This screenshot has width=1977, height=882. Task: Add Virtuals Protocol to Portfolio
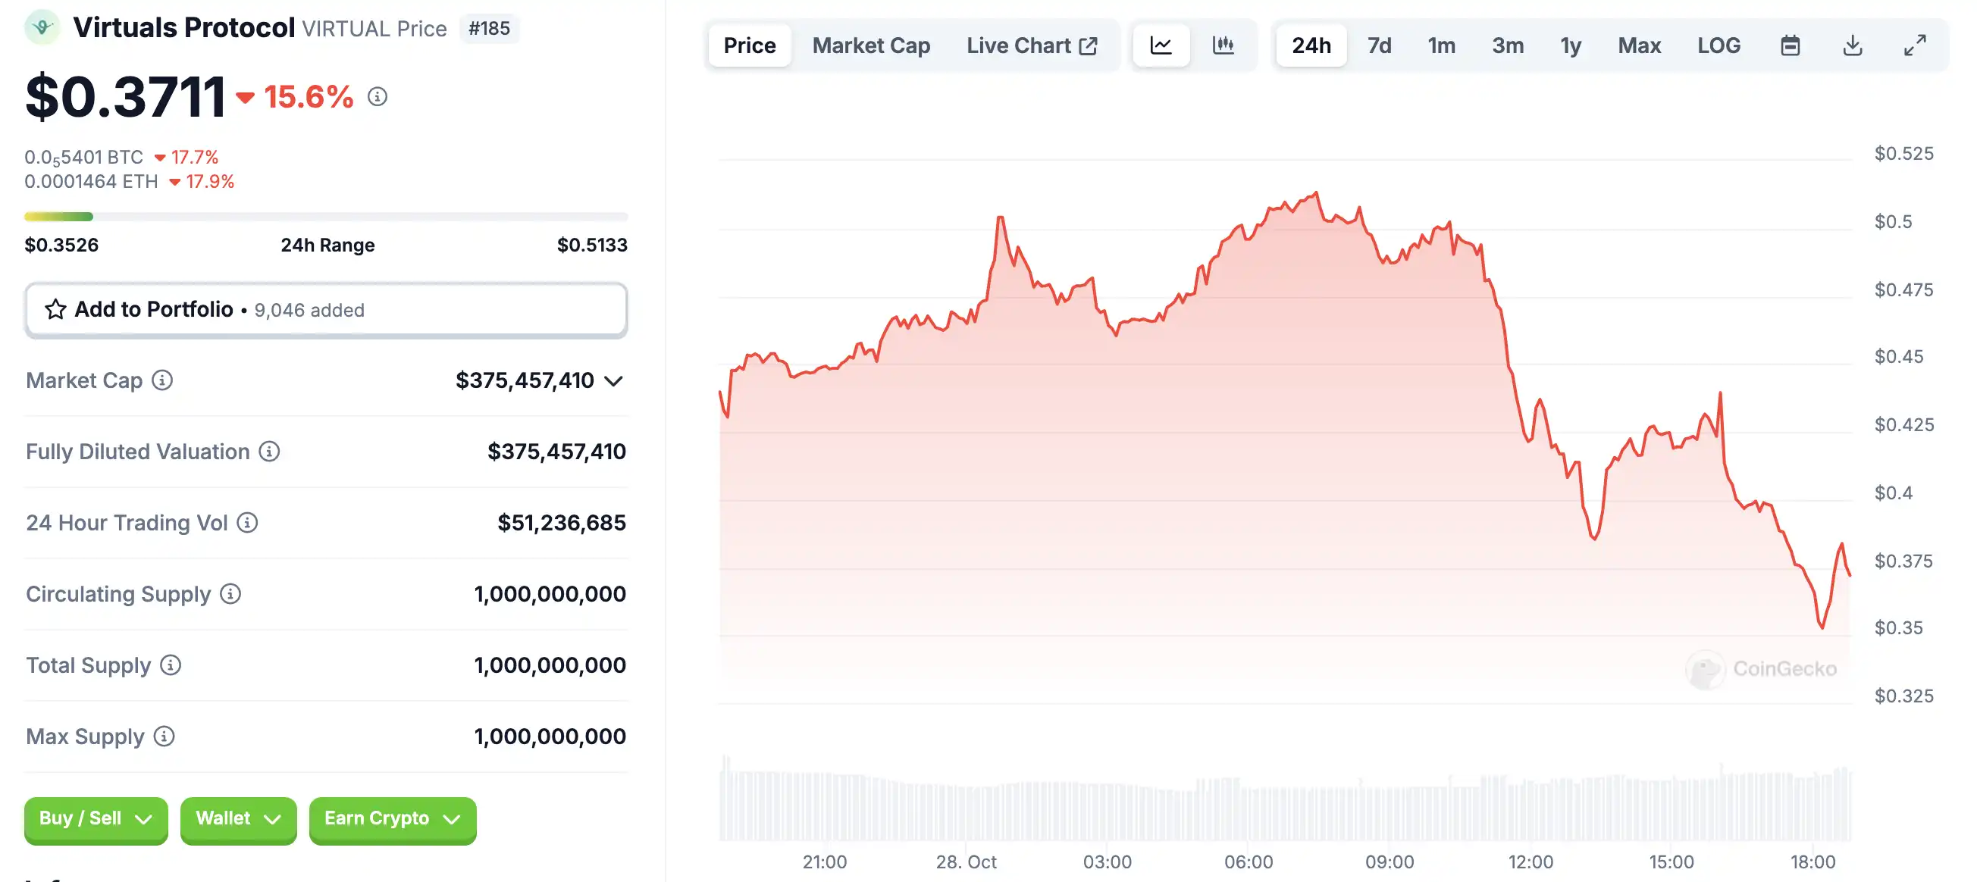(326, 310)
